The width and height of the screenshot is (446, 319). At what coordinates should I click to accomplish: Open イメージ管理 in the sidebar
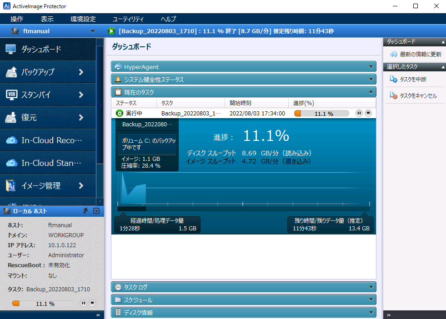(x=48, y=186)
